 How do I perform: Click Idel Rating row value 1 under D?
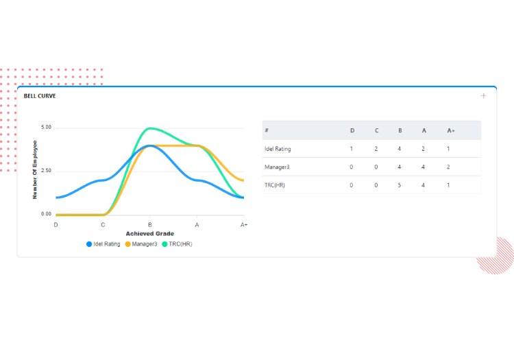[x=351, y=149]
